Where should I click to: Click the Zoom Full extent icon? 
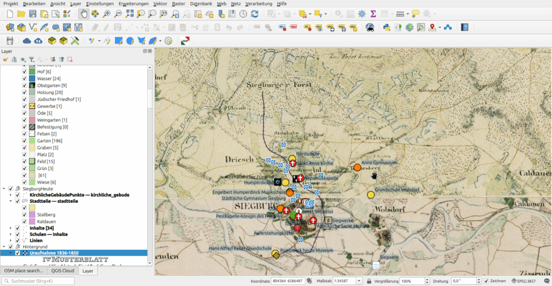(129, 13)
